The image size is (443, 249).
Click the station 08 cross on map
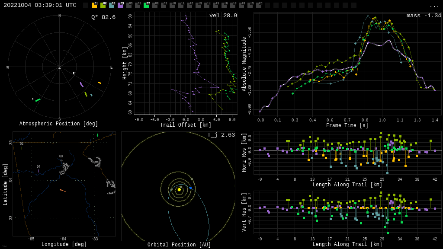[x=61, y=161]
